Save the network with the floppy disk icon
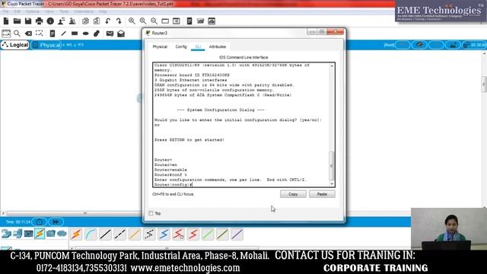The height and width of the screenshot is (274, 487). pos(28,21)
